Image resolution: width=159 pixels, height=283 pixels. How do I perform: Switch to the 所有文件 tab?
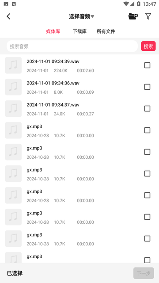pos(106,31)
